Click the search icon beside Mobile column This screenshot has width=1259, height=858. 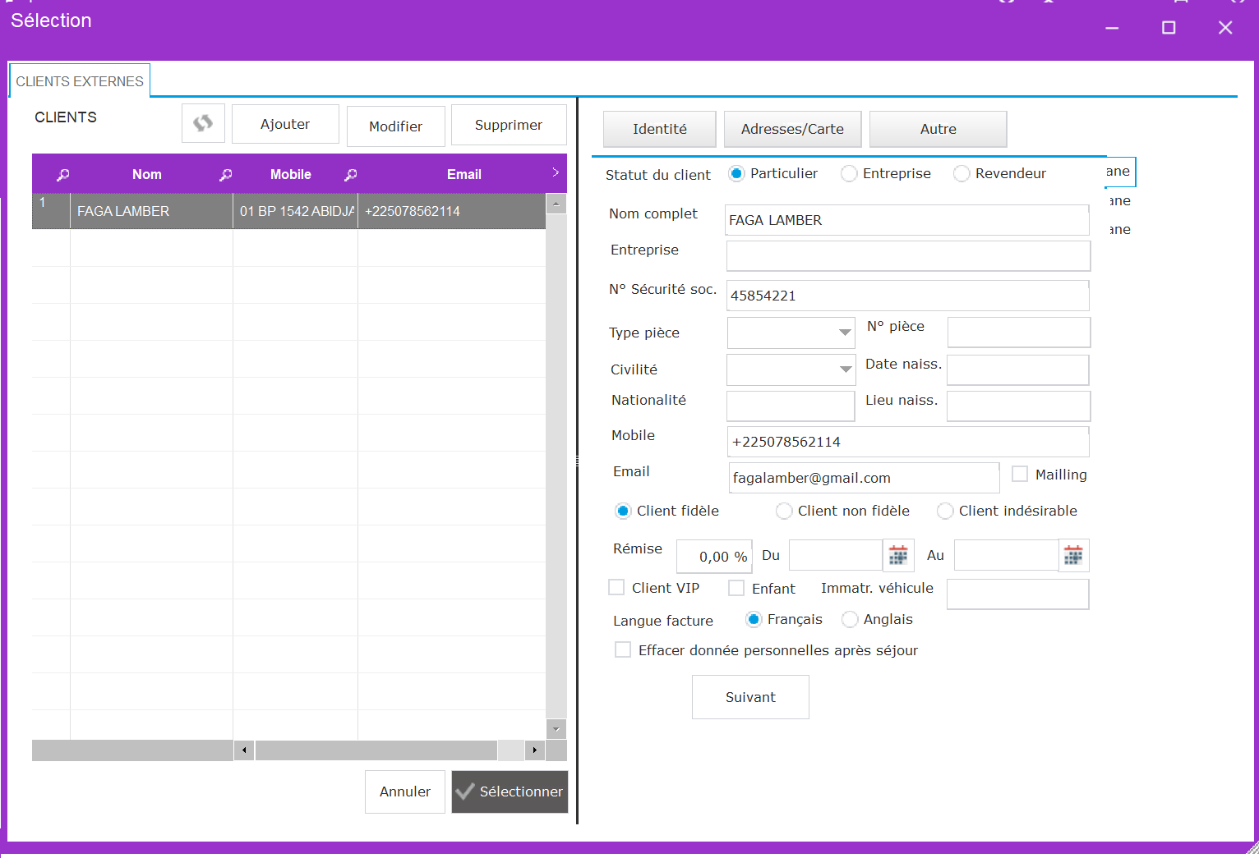(x=226, y=174)
